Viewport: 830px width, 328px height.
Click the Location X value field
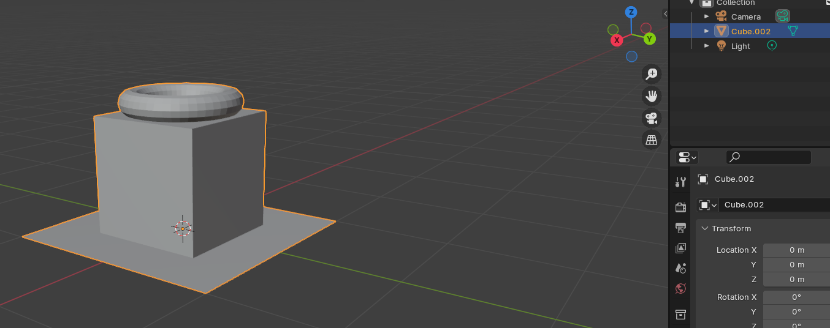(x=796, y=250)
